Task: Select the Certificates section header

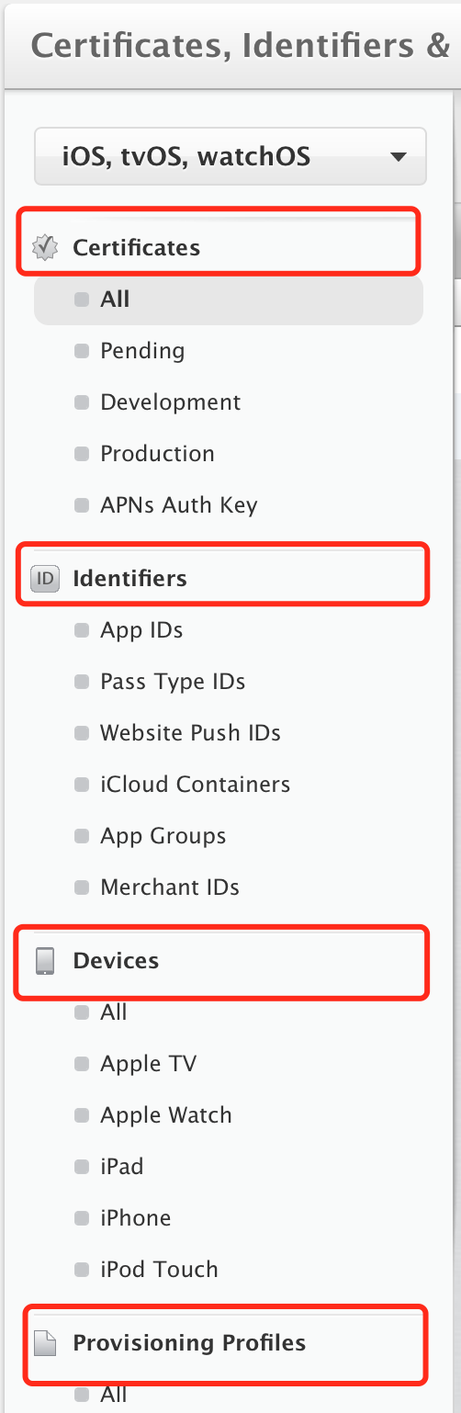Action: (x=137, y=248)
